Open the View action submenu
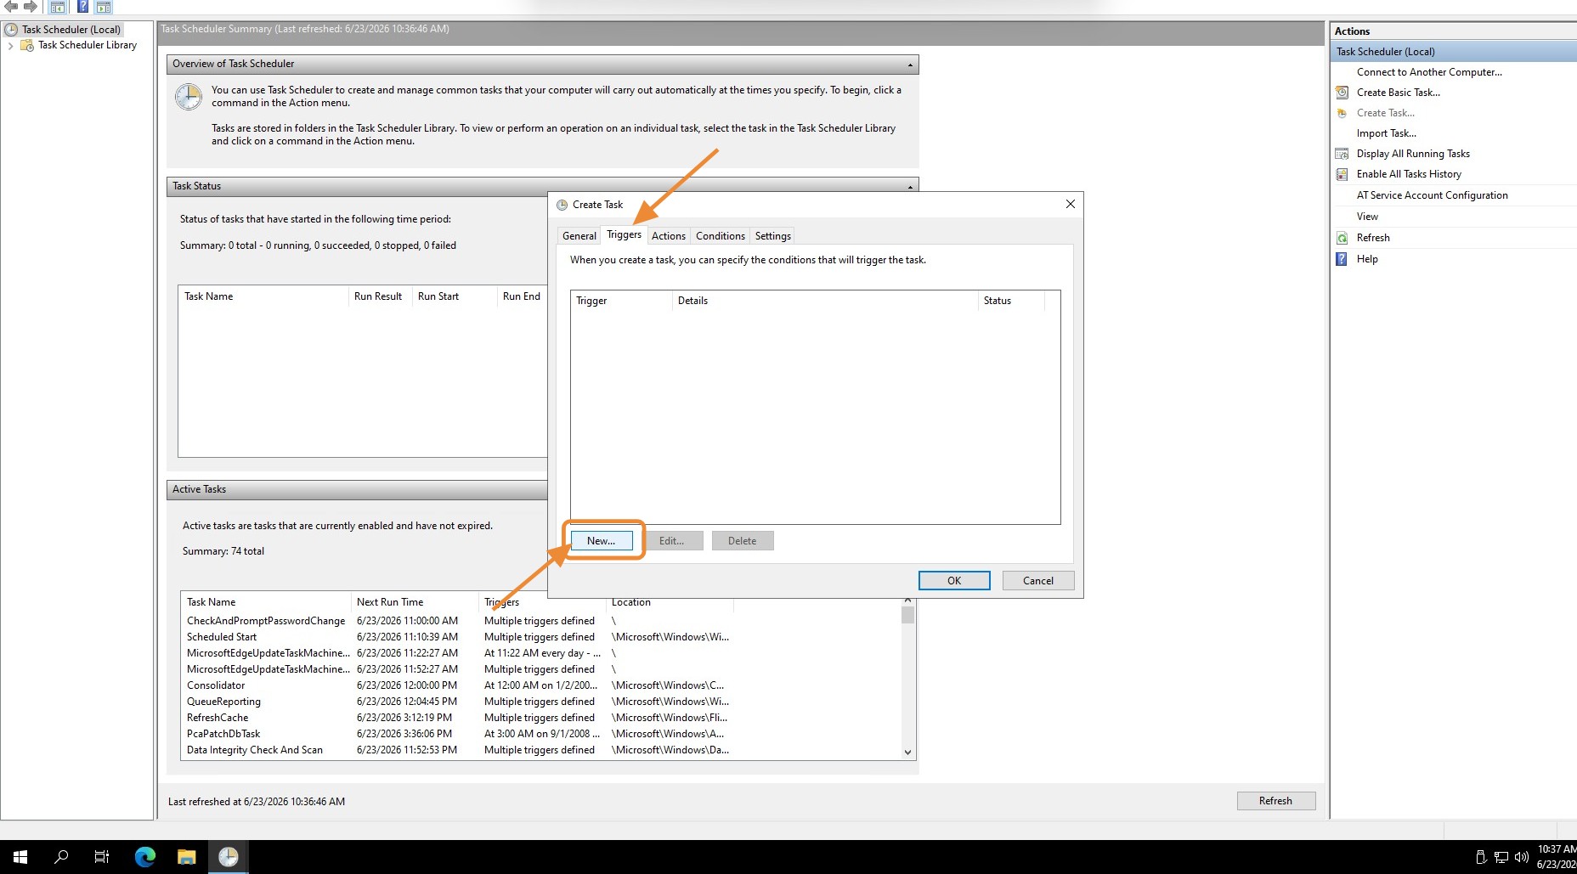The width and height of the screenshot is (1577, 874). (x=1367, y=217)
